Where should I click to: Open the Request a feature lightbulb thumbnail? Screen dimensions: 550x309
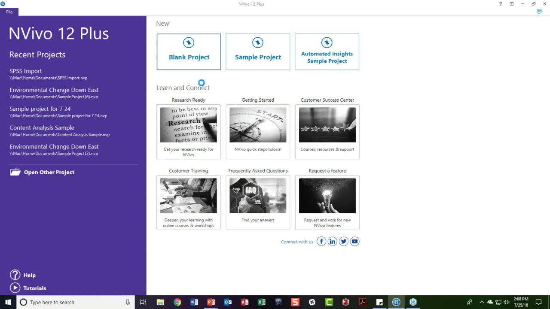click(327, 196)
